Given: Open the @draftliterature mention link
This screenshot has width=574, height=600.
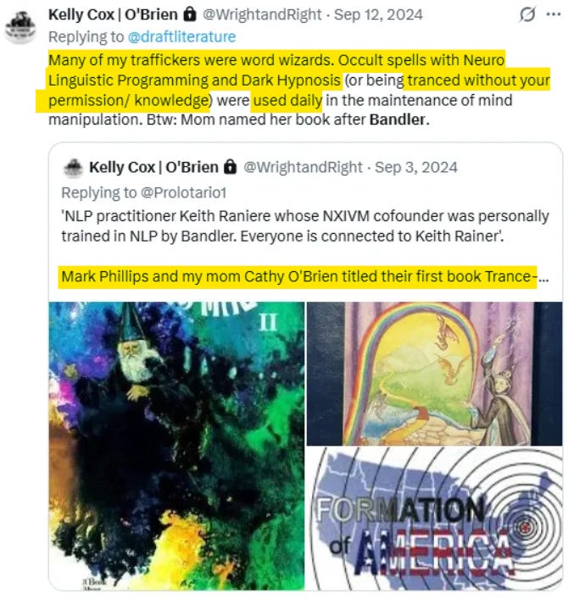Looking at the screenshot, I should click(x=181, y=37).
